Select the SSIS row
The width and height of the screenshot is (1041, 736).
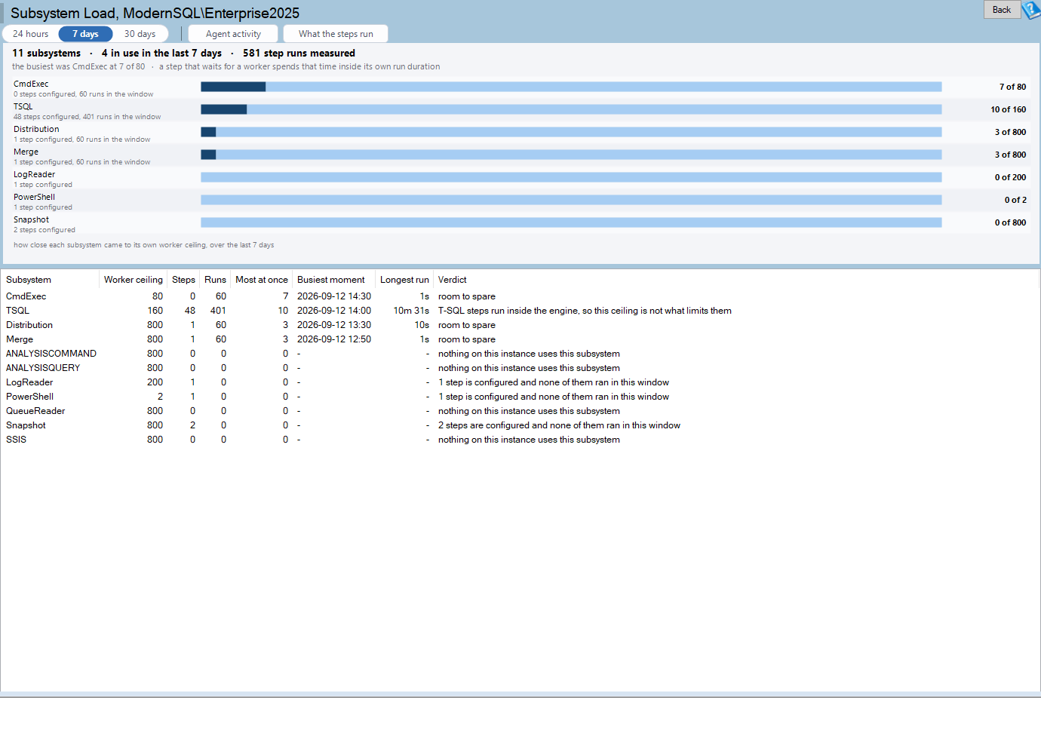[520, 440]
